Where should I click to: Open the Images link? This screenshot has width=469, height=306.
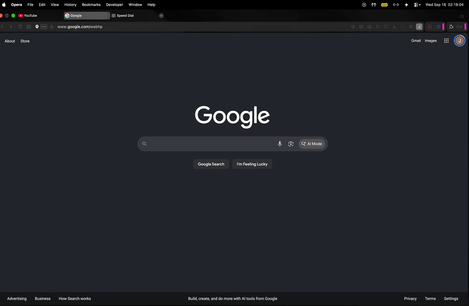(431, 41)
